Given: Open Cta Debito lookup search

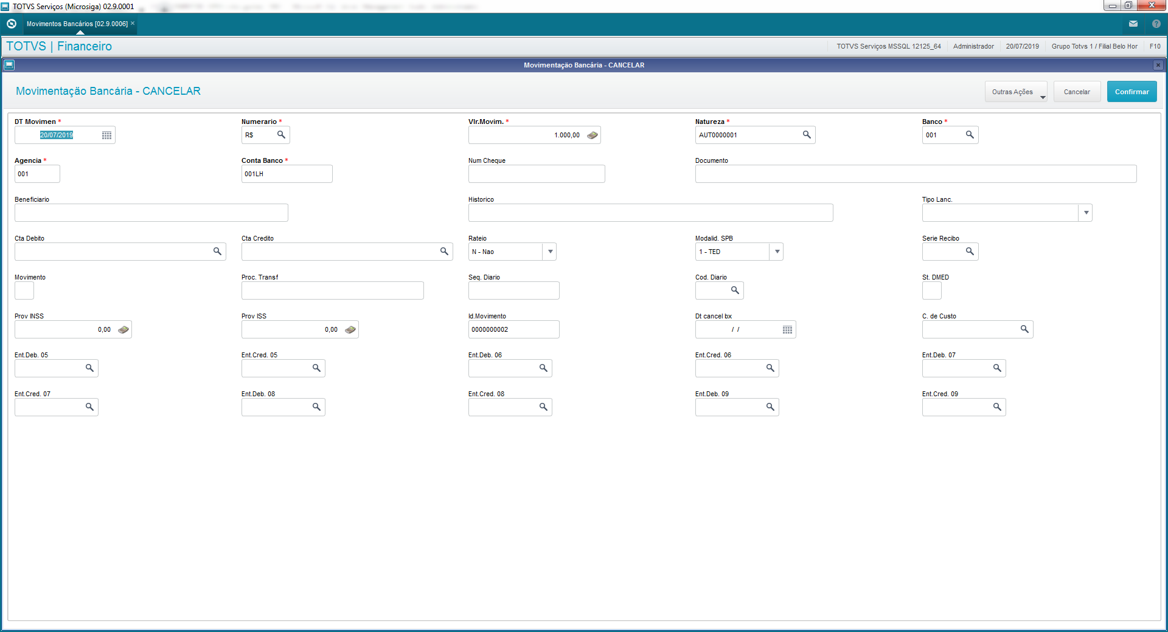Looking at the screenshot, I should click(217, 252).
